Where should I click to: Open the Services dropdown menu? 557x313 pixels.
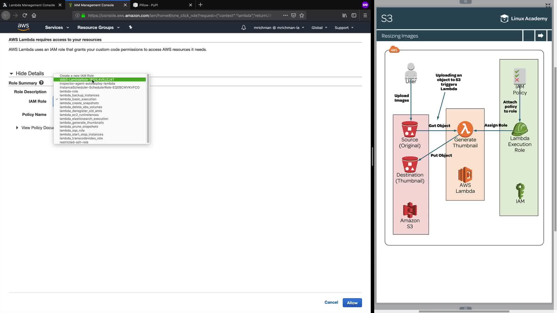57,28
